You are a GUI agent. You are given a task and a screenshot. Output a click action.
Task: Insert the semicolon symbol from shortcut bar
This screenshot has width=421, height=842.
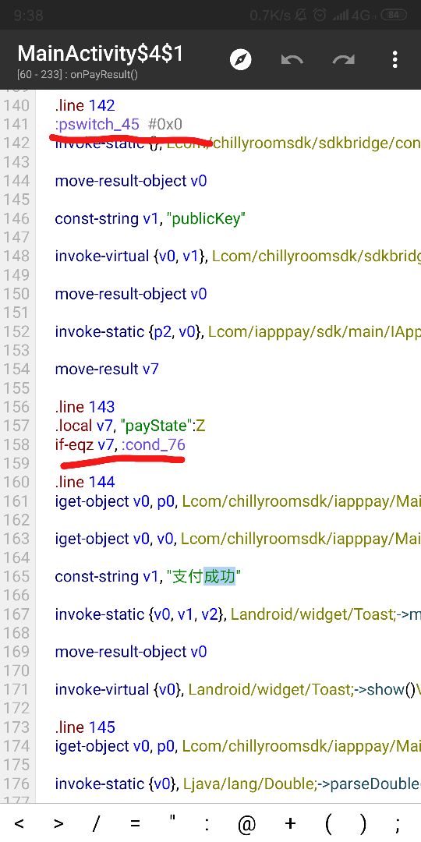[397, 825]
